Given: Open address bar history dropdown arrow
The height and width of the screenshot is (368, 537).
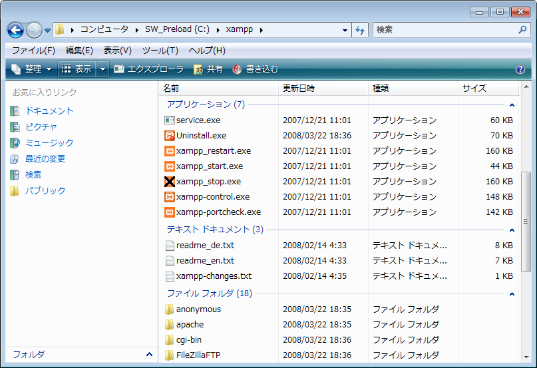Looking at the screenshot, I should (345, 31).
